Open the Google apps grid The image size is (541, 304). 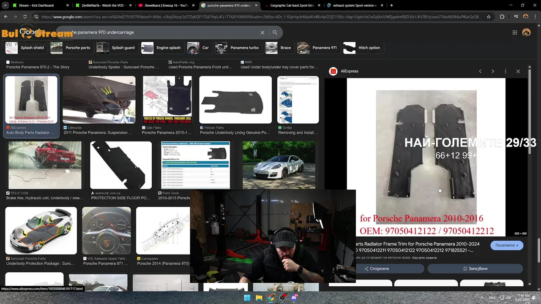click(x=514, y=33)
